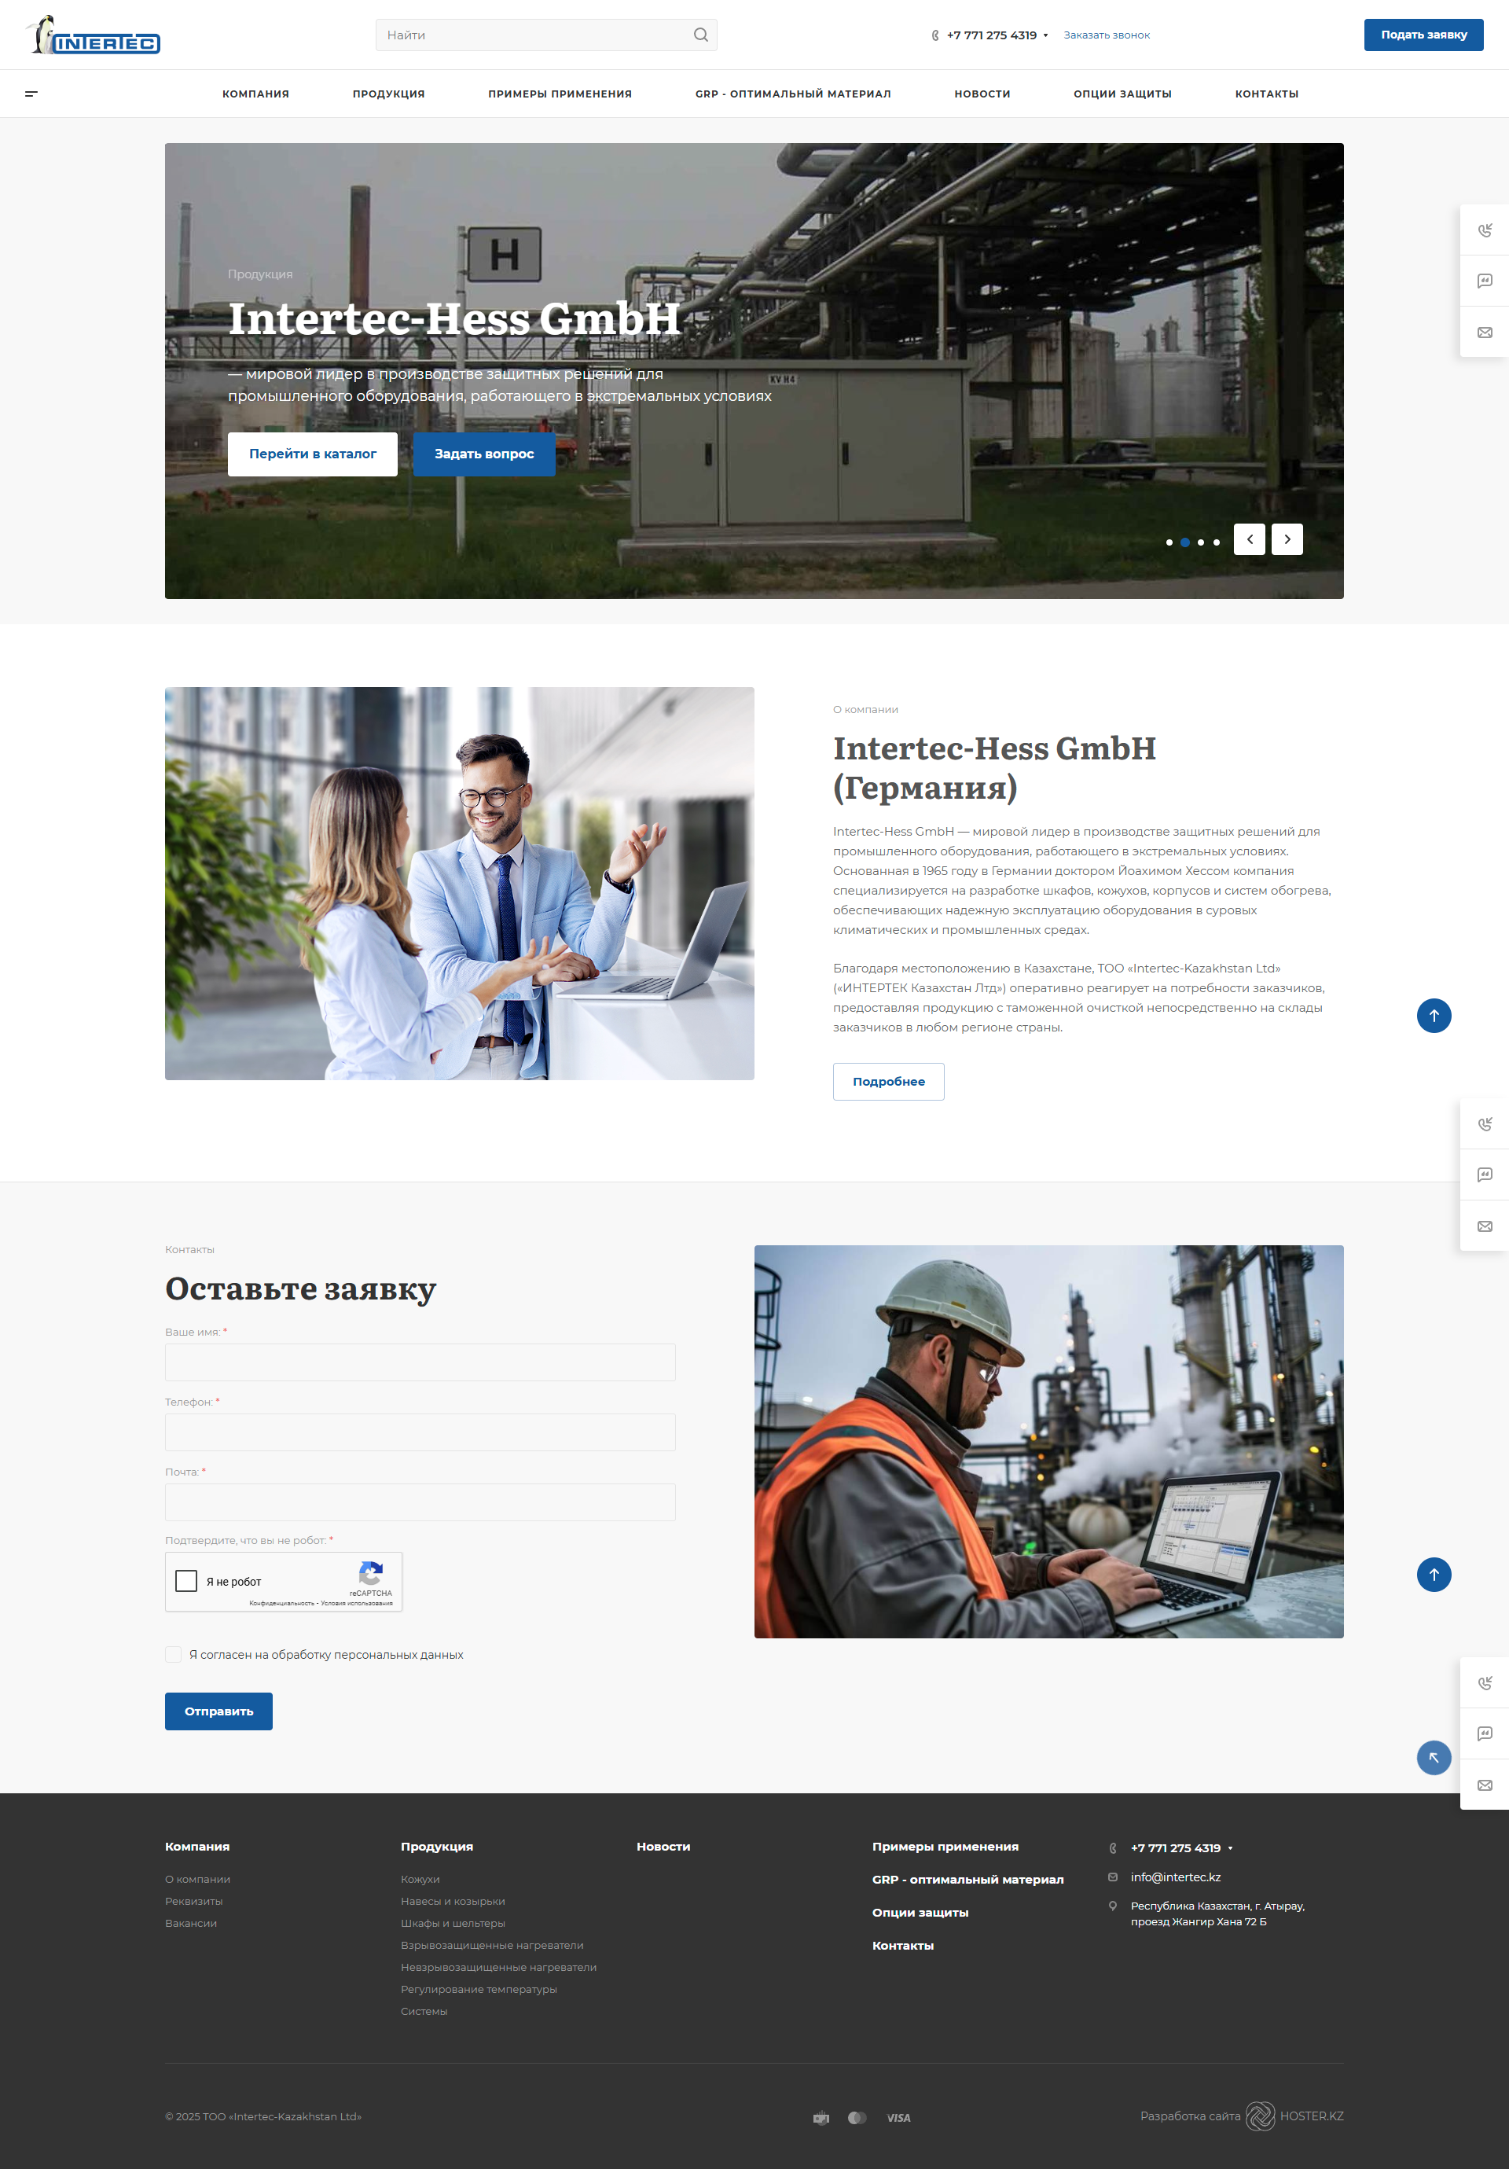
Task: Click the phone handset icon in the header
Action: coord(934,35)
